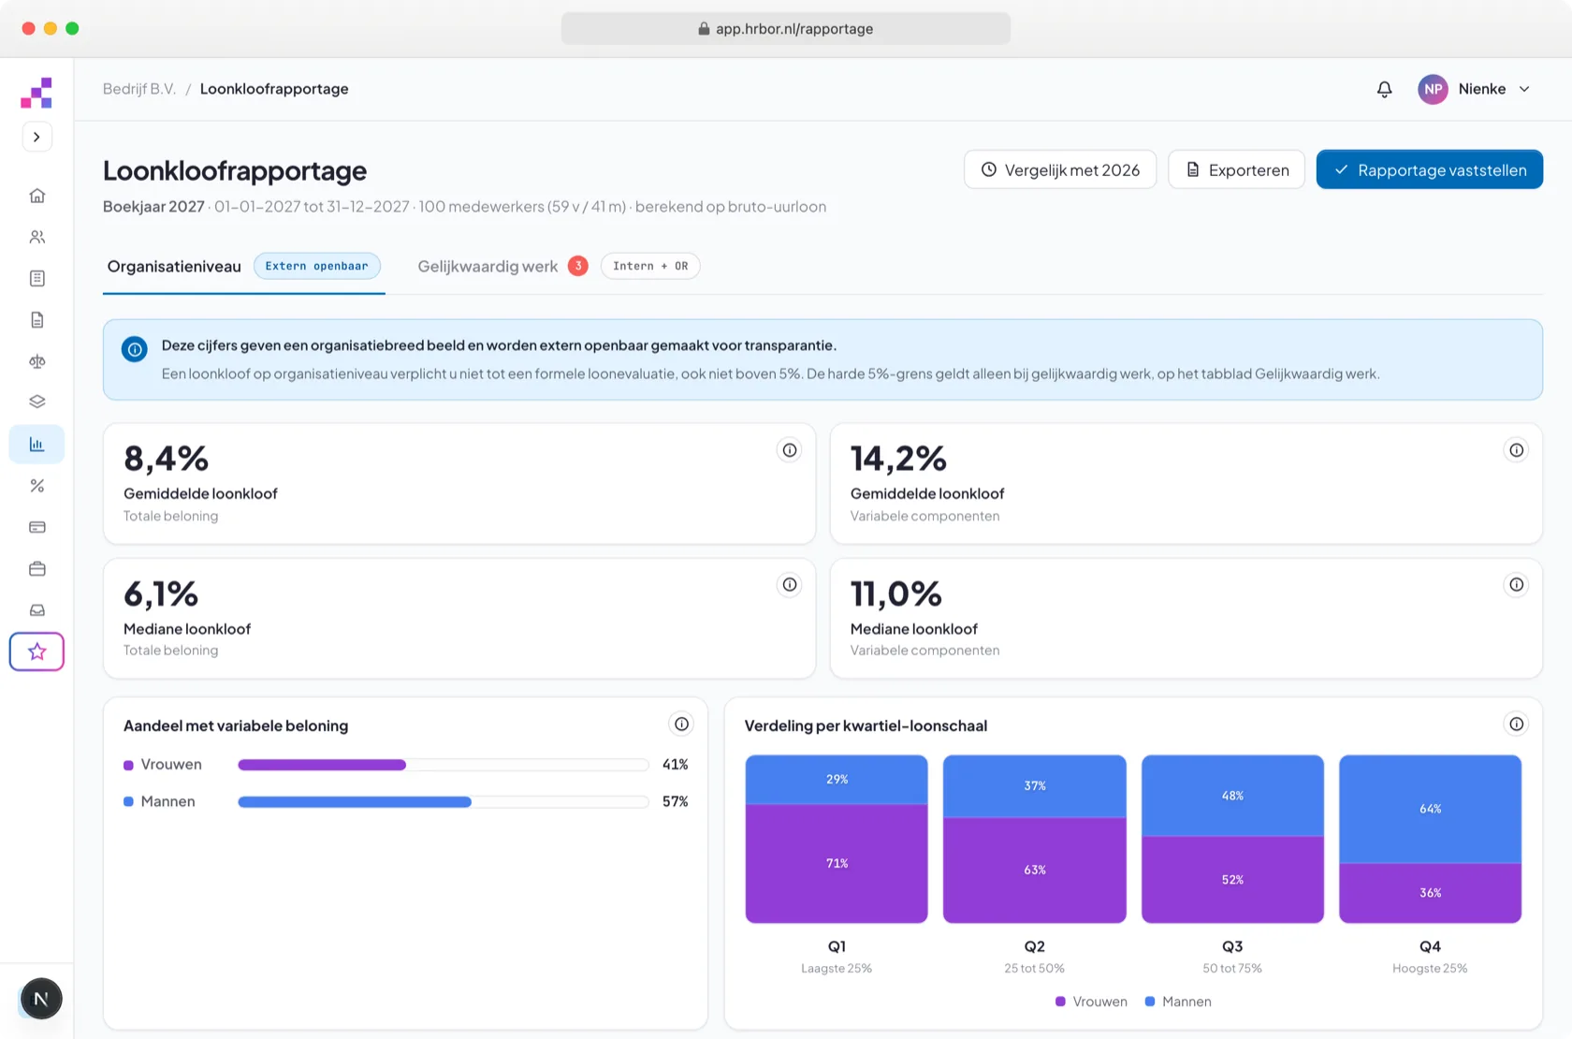The image size is (1572, 1039).
Task: Open the credit card sidebar icon
Action: pos(36,527)
